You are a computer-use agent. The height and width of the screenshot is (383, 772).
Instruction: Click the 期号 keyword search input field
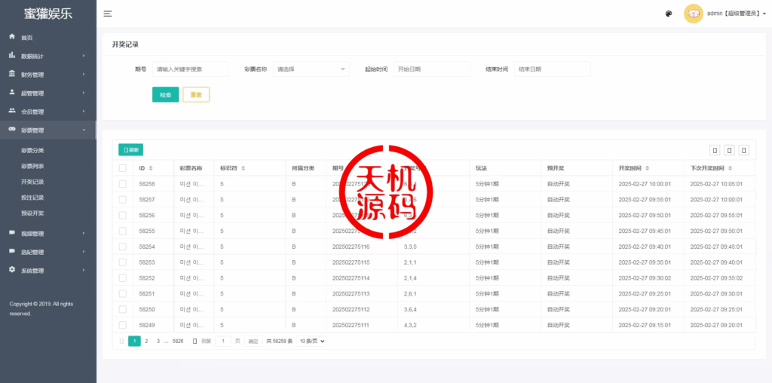[x=190, y=69]
